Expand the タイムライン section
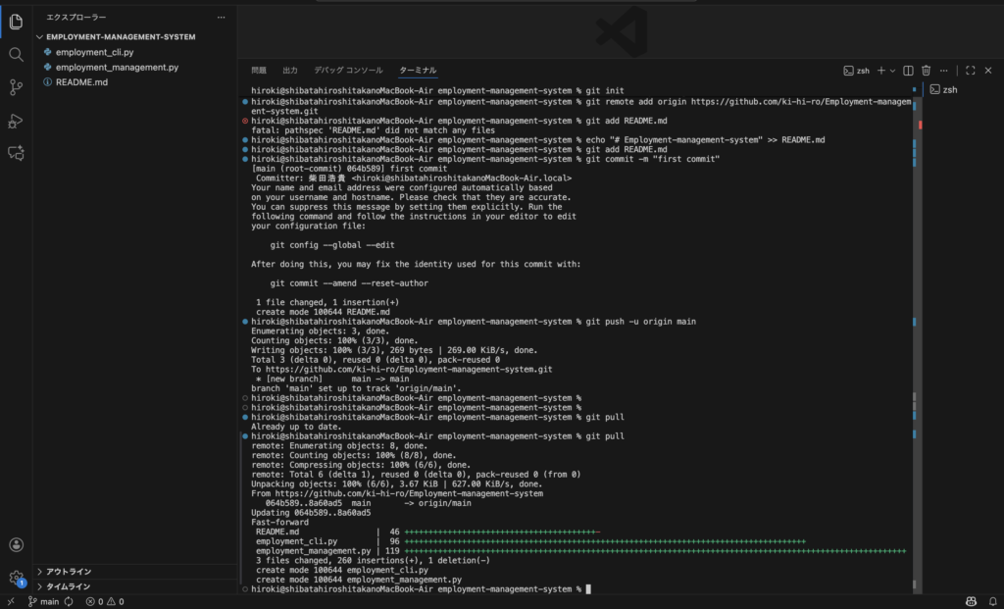Viewport: 1004px width, 609px height. point(68,586)
